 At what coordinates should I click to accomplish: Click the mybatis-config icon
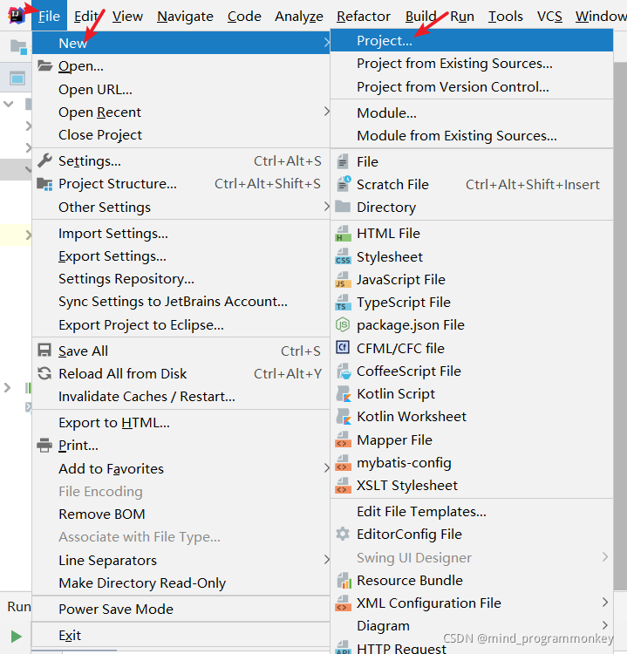pos(343,462)
